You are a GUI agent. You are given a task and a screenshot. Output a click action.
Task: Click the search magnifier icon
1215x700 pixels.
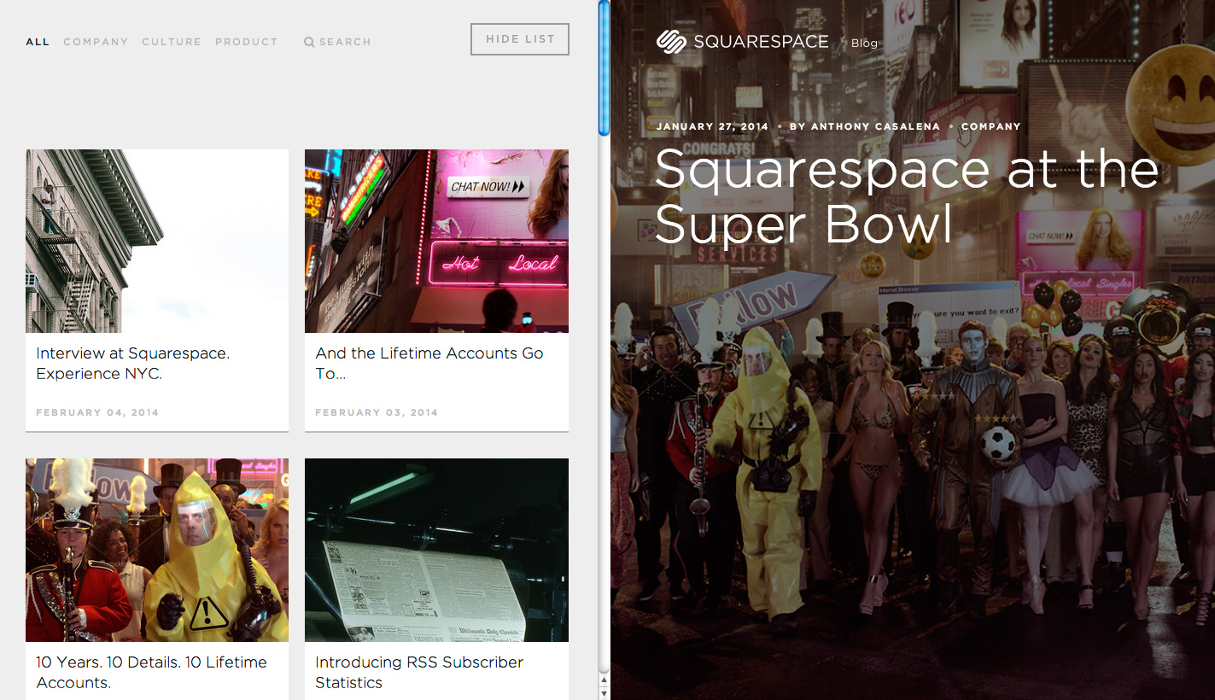click(309, 42)
